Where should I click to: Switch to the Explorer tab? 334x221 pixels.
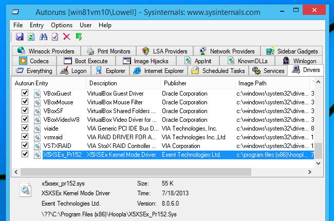[x=110, y=71]
